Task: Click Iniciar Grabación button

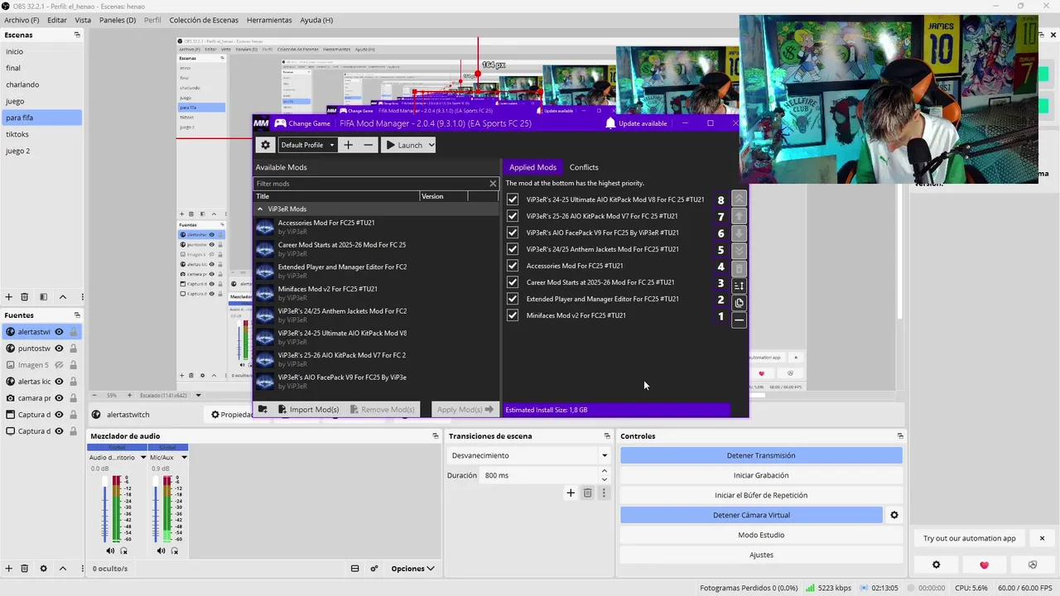Action: pyautogui.click(x=761, y=475)
